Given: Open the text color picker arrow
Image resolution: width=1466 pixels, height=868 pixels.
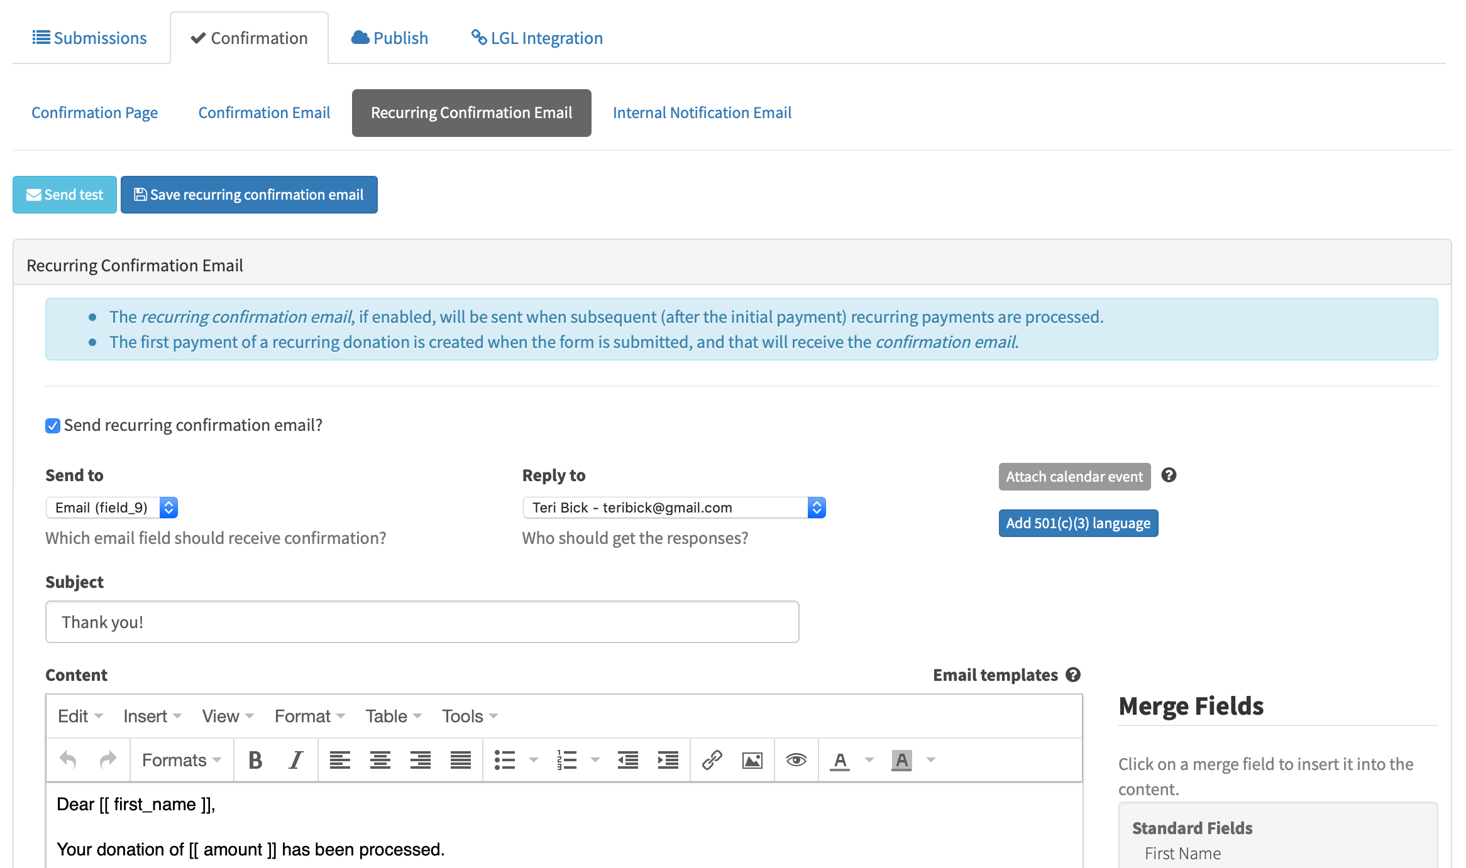Looking at the screenshot, I should [869, 760].
